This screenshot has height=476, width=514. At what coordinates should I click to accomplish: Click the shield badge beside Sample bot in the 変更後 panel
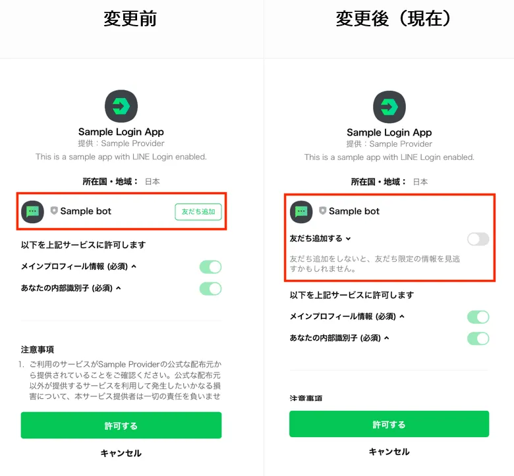pos(322,211)
